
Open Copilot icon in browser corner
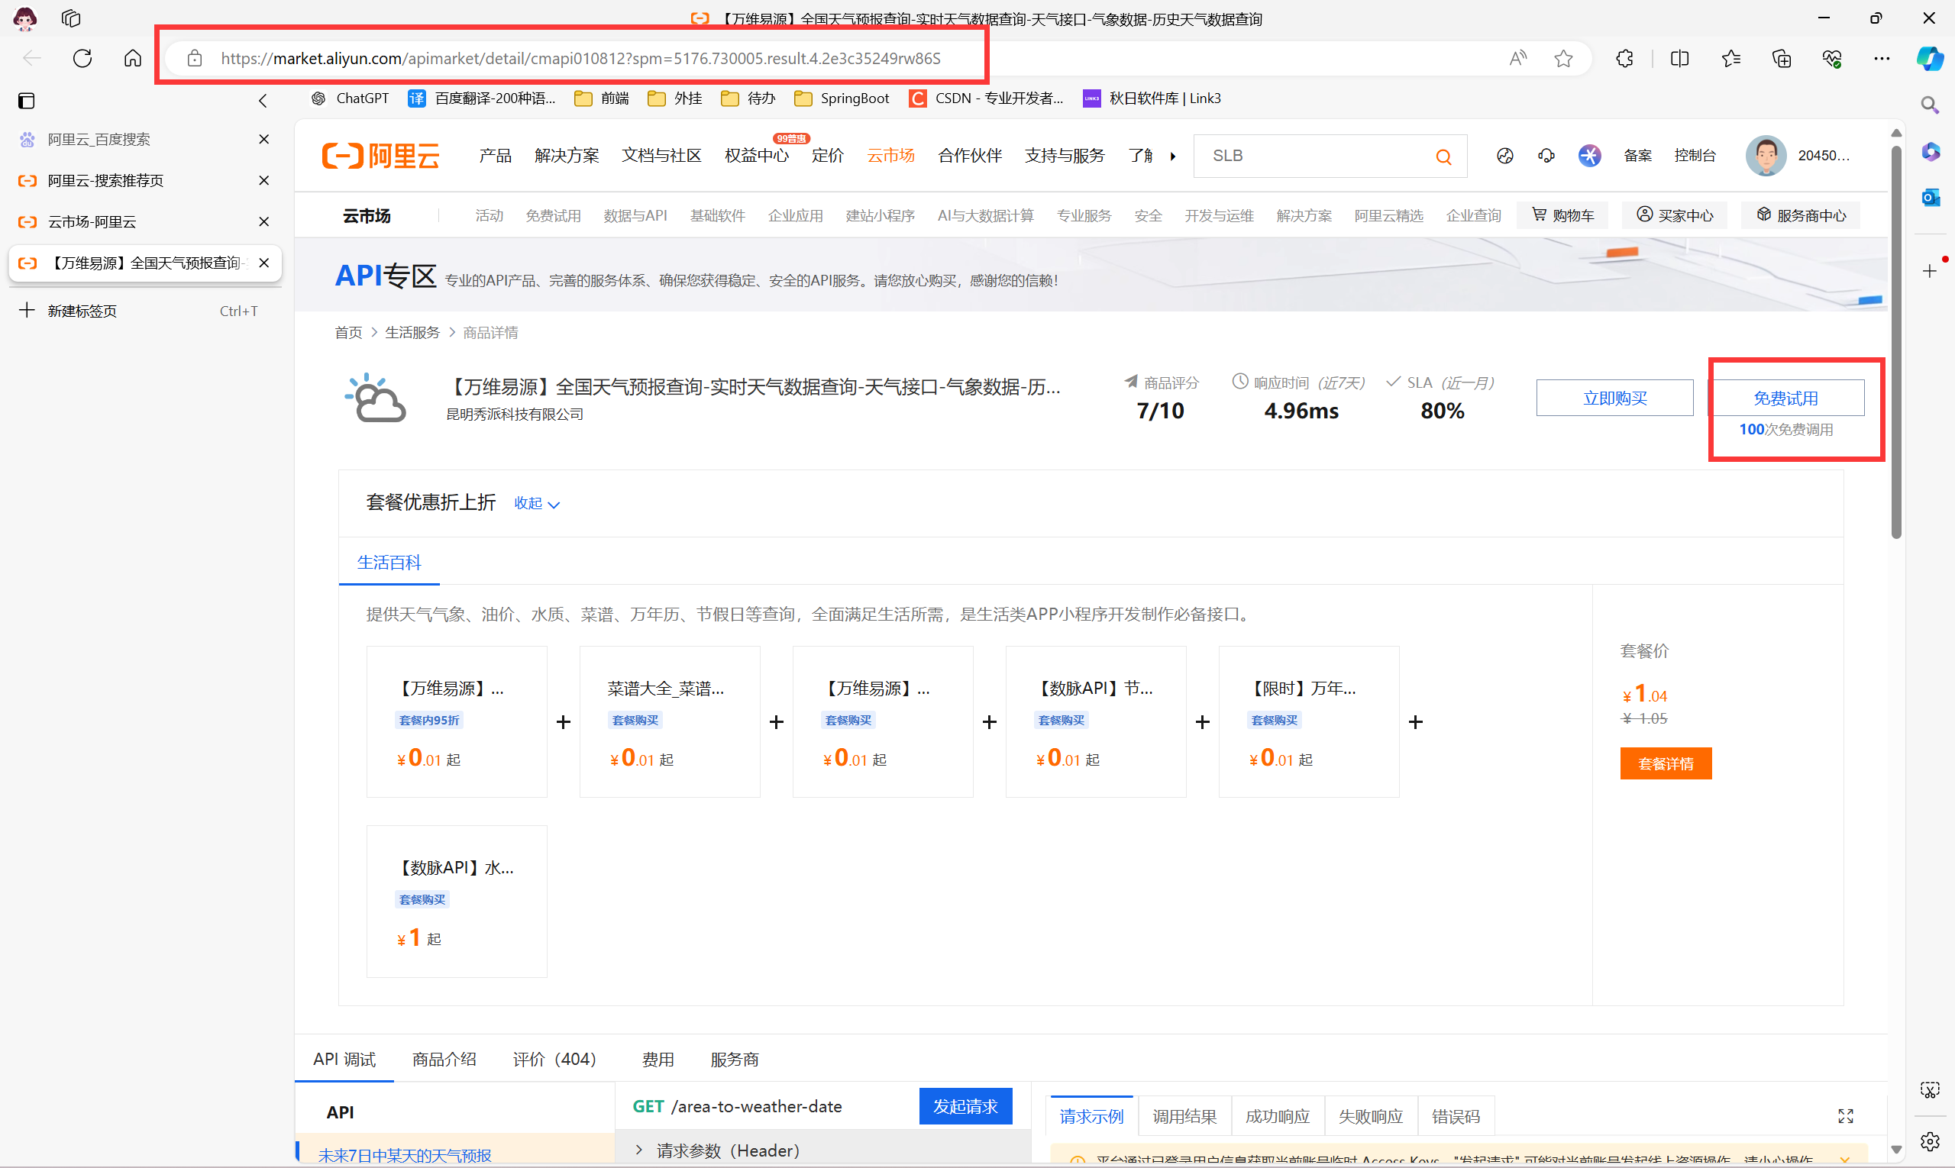pyautogui.click(x=1930, y=58)
